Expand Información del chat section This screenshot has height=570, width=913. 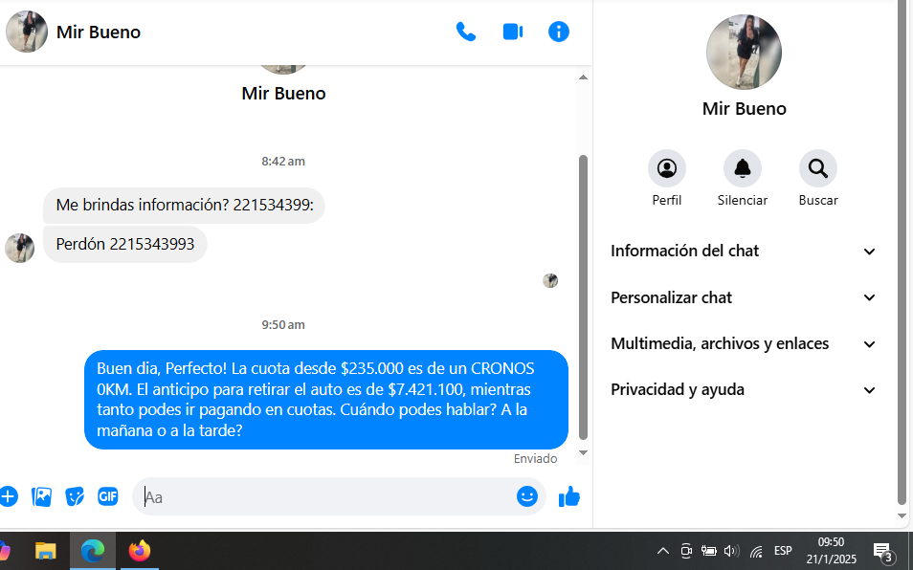(744, 252)
